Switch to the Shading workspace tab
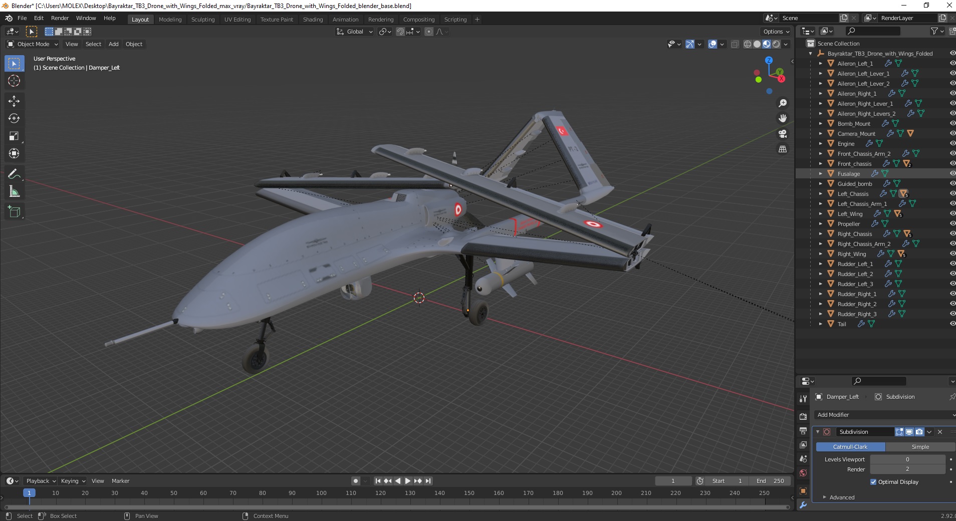This screenshot has width=956, height=521. pyautogui.click(x=313, y=20)
